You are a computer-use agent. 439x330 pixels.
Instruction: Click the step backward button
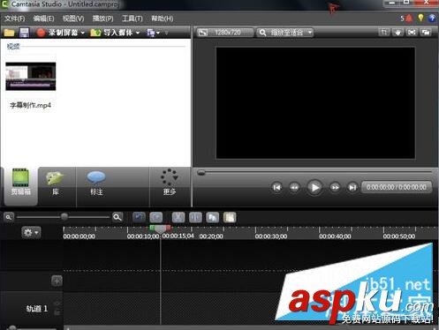point(294,187)
